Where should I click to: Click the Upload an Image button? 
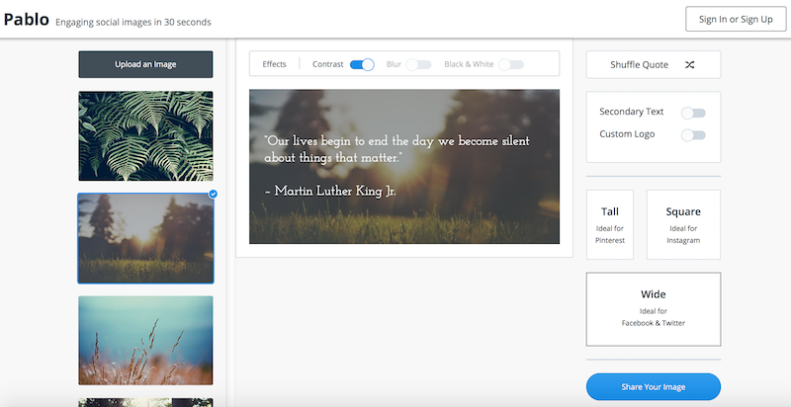(145, 64)
